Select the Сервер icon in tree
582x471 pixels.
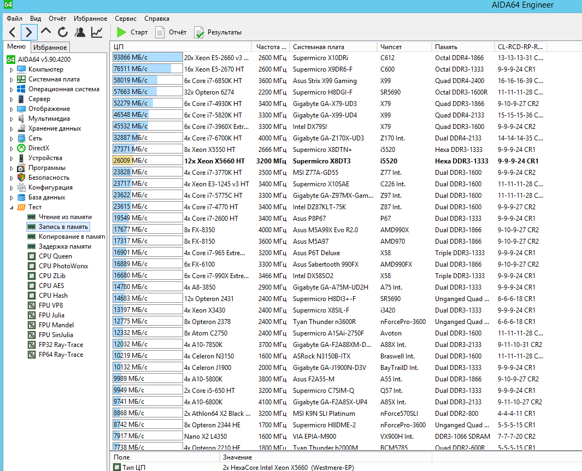(21, 99)
